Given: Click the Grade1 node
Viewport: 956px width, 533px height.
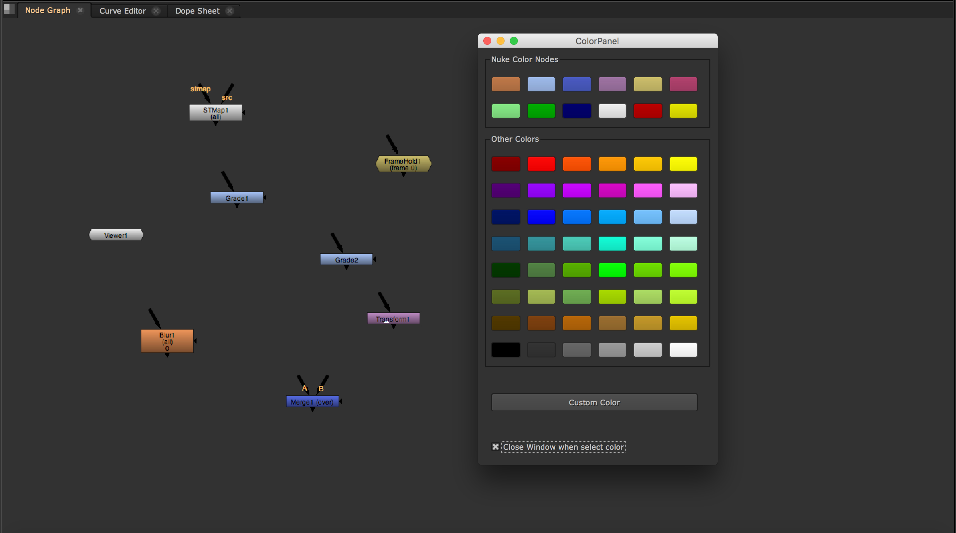Looking at the screenshot, I should (236, 198).
